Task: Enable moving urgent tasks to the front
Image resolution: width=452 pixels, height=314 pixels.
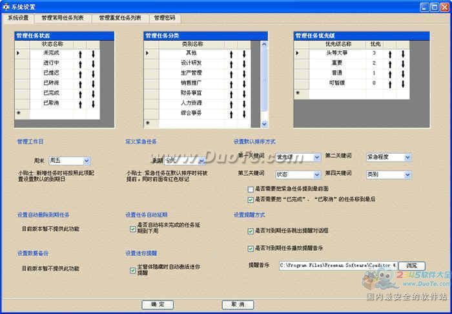Action: (x=251, y=189)
